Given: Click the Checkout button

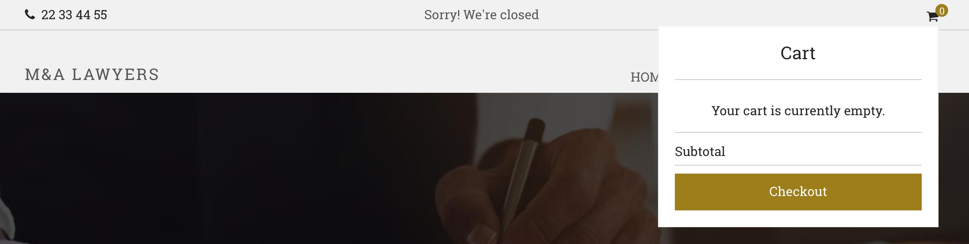Looking at the screenshot, I should coord(798,192).
